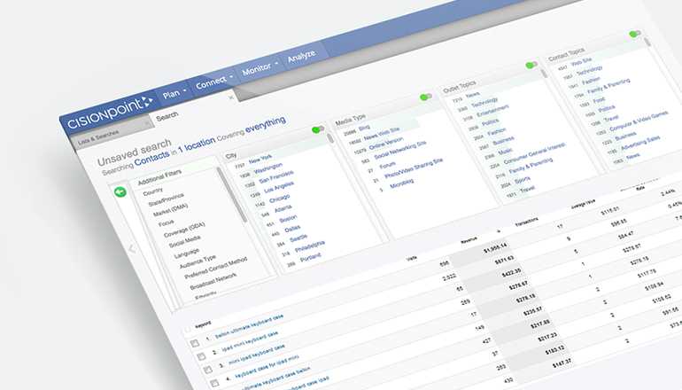Select the Coverage (DDA) additional filter
Screen dimensions: 682x390
pyautogui.click(x=184, y=230)
